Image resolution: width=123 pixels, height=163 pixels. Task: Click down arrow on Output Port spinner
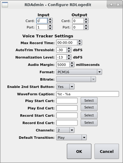86,28
